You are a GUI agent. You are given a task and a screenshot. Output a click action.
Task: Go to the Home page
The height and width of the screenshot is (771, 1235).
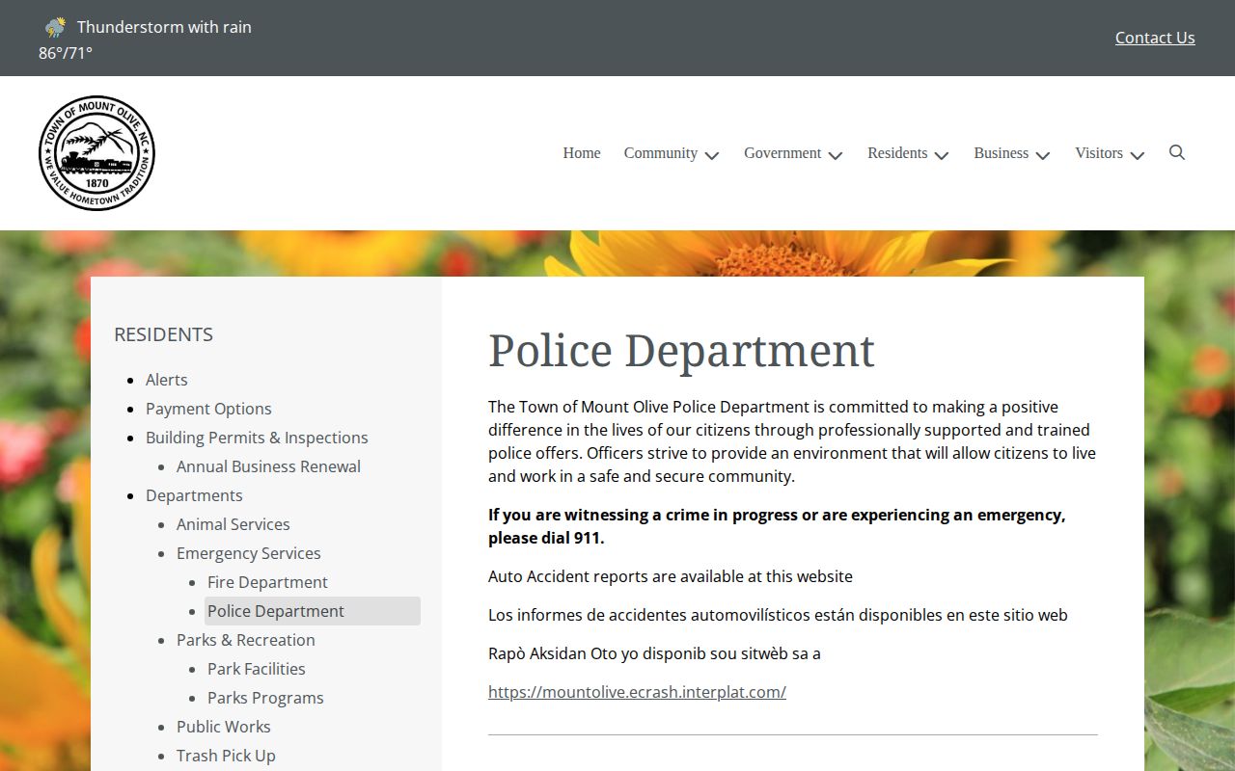(x=582, y=153)
